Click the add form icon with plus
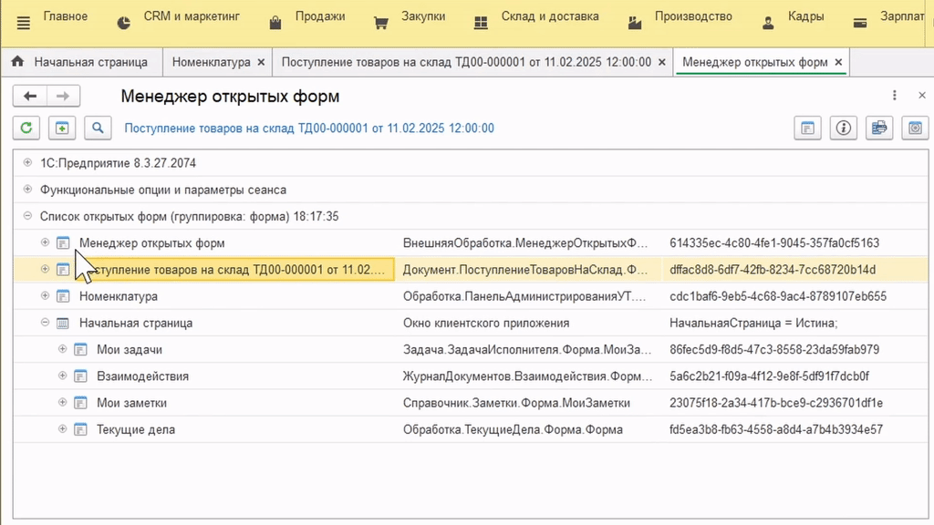The width and height of the screenshot is (934, 525). (62, 128)
